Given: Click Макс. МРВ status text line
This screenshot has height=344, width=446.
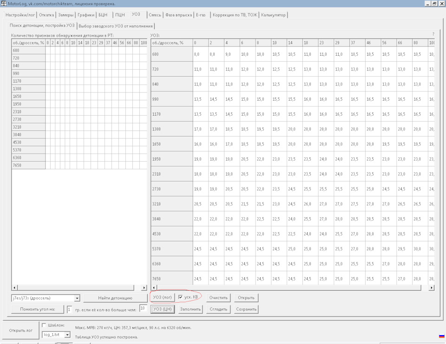Looking at the screenshot, I should pyautogui.click(x=133, y=327).
